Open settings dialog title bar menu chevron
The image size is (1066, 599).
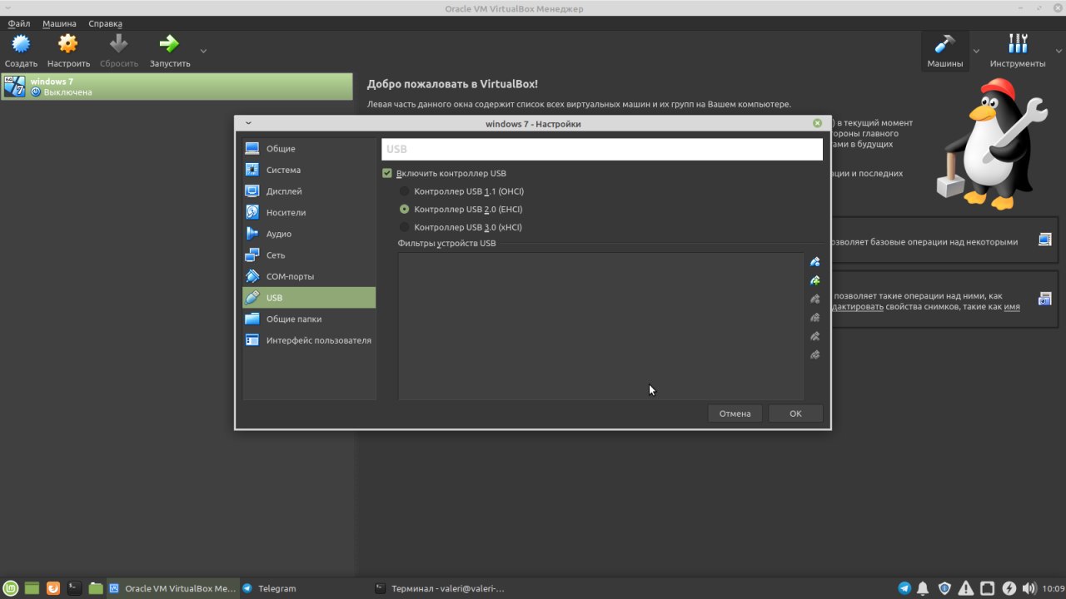[248, 123]
